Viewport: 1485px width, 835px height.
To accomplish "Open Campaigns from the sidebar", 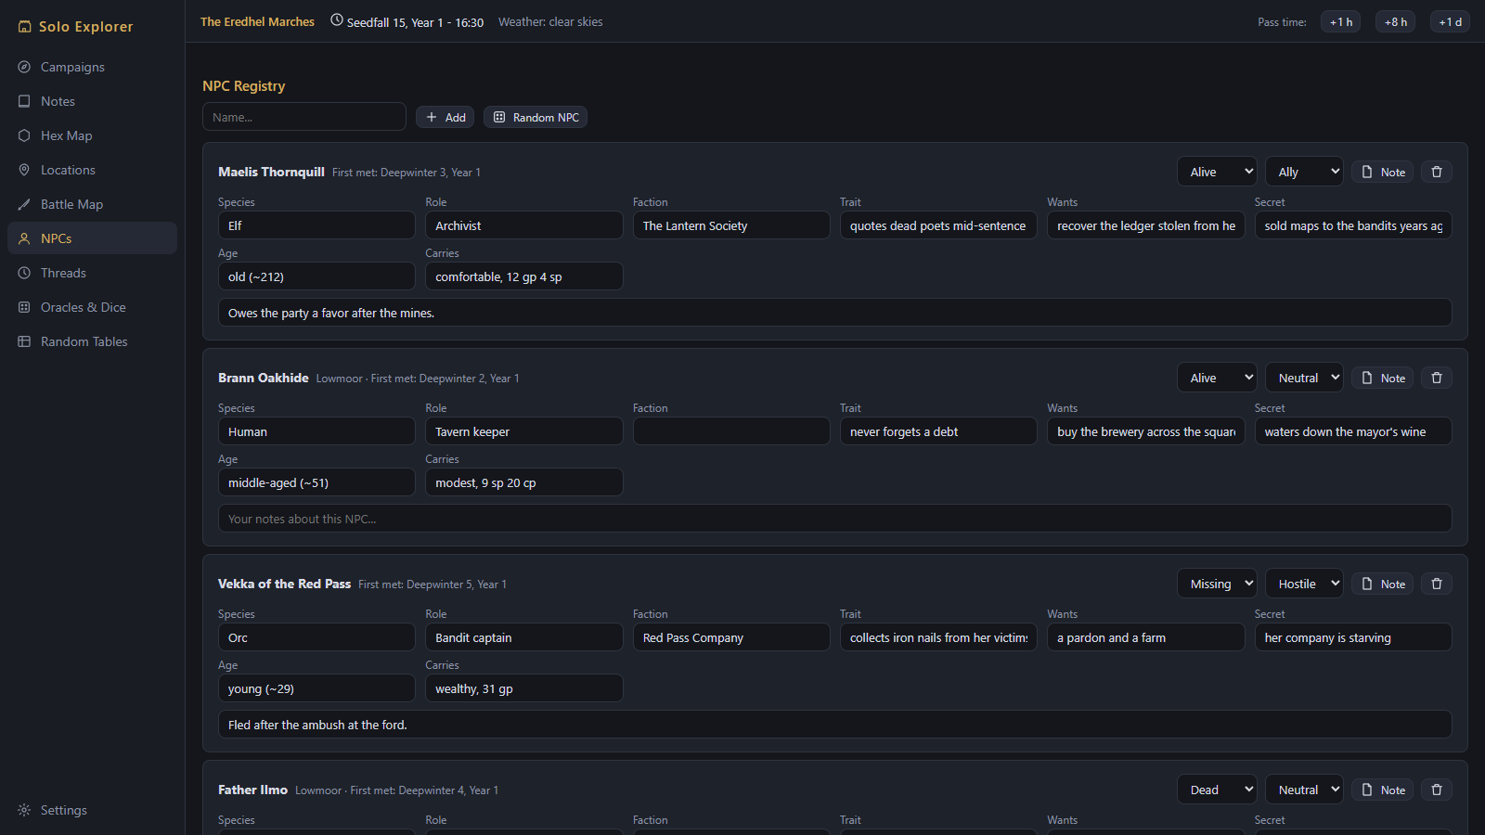I will 92,67.
